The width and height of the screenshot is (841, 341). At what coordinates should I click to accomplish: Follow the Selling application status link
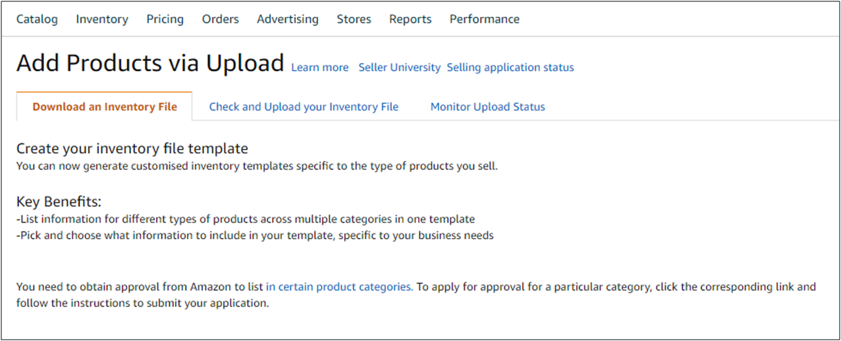(x=510, y=68)
